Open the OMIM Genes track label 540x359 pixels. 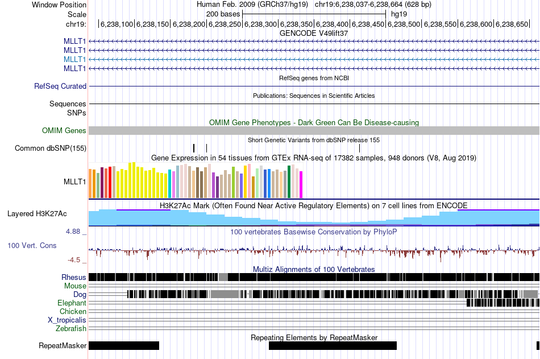tap(64, 130)
